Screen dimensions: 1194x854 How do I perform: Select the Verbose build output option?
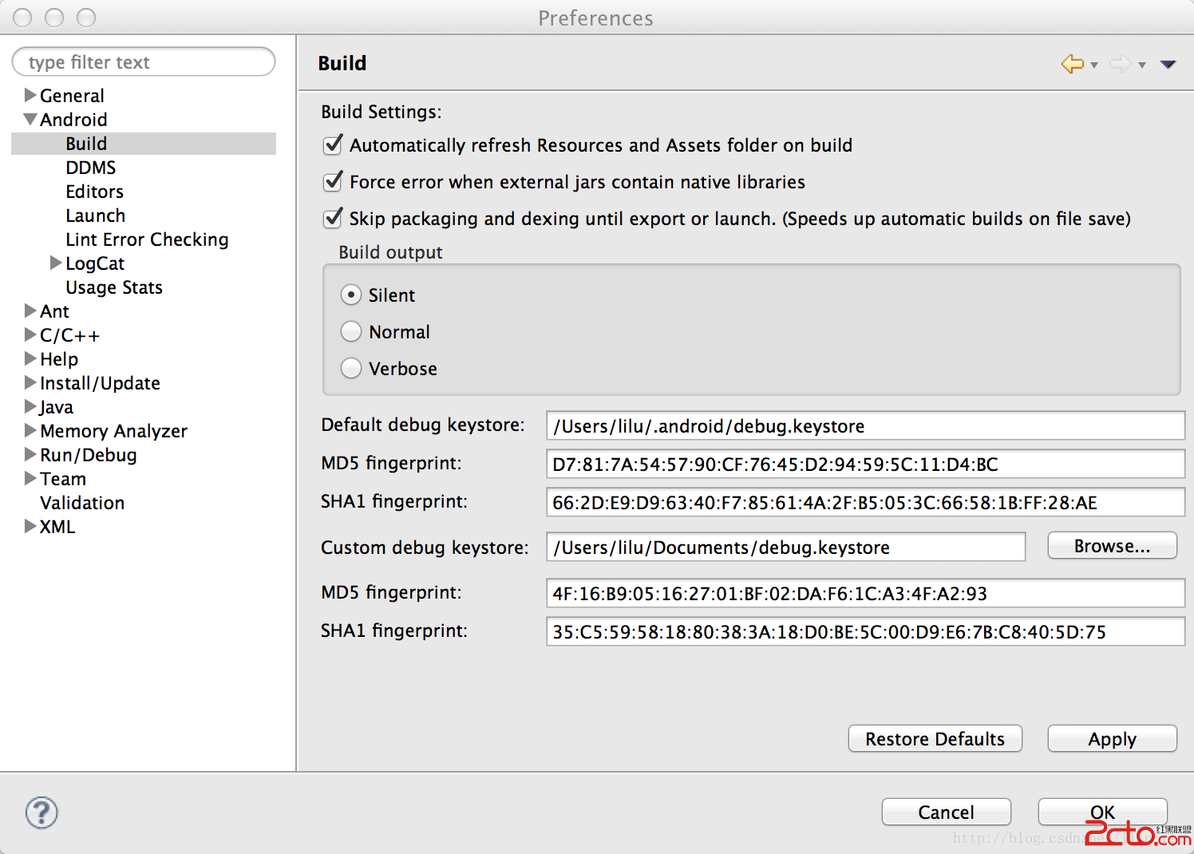[x=351, y=369]
